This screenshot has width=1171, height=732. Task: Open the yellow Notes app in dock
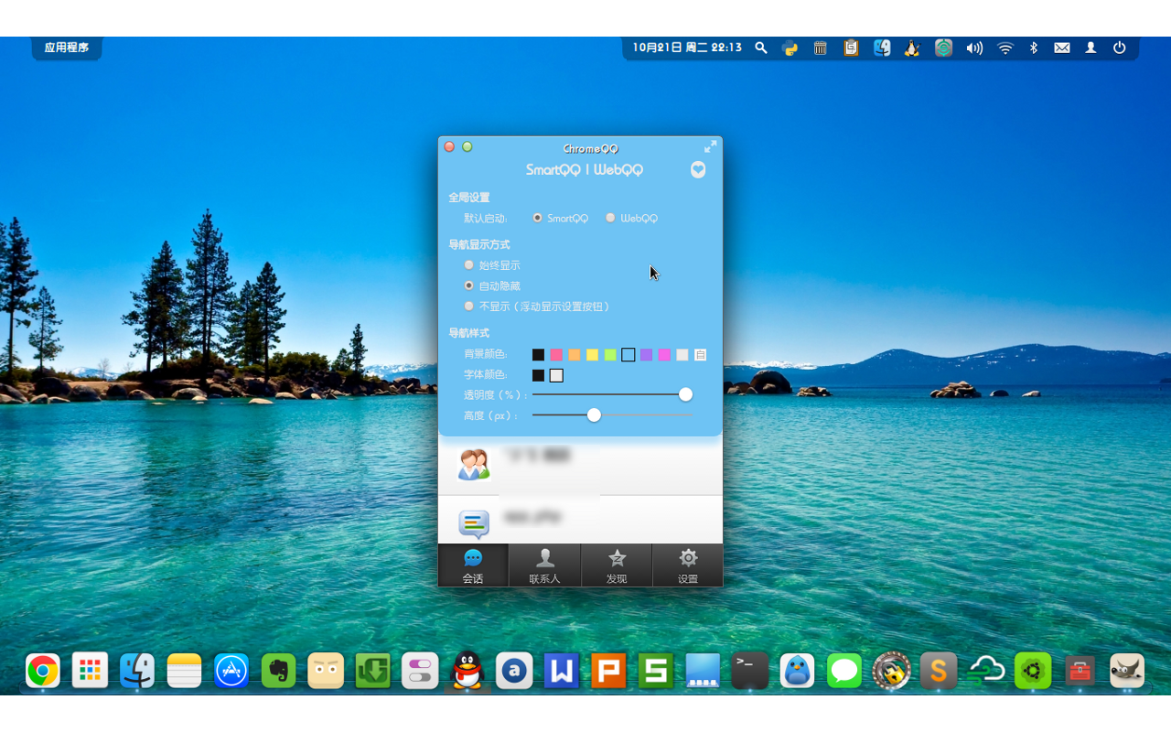184,671
